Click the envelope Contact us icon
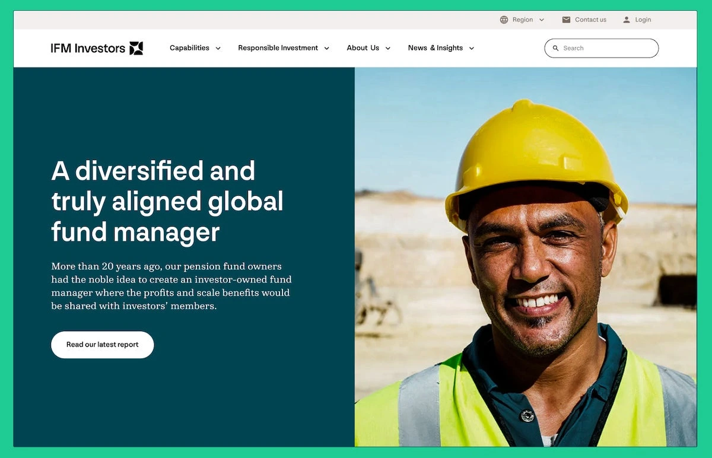Image resolution: width=712 pixels, height=458 pixels. pos(566,20)
